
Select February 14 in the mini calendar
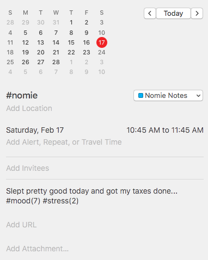(x=56, y=42)
